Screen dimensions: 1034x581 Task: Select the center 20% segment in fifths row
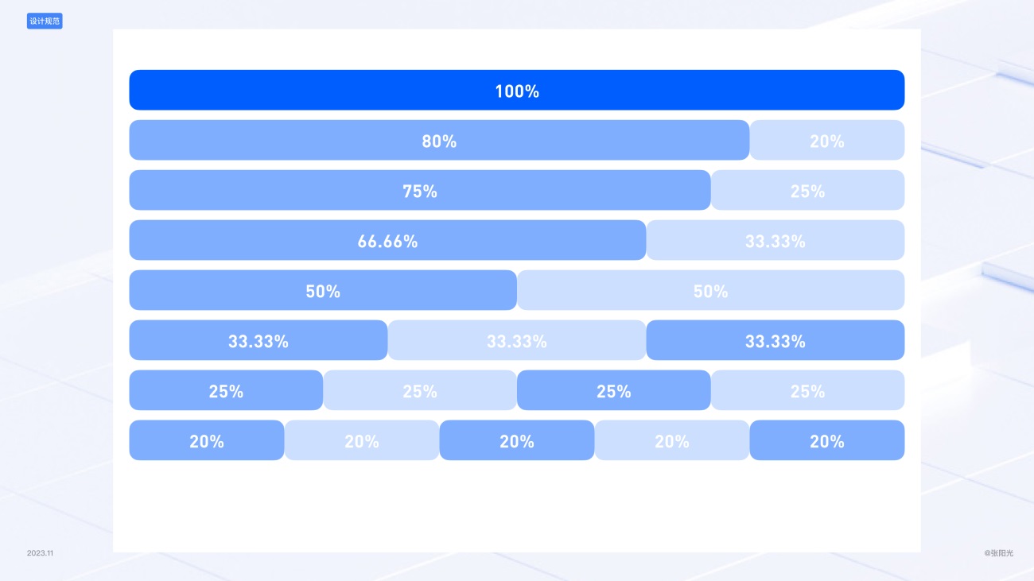point(517,440)
